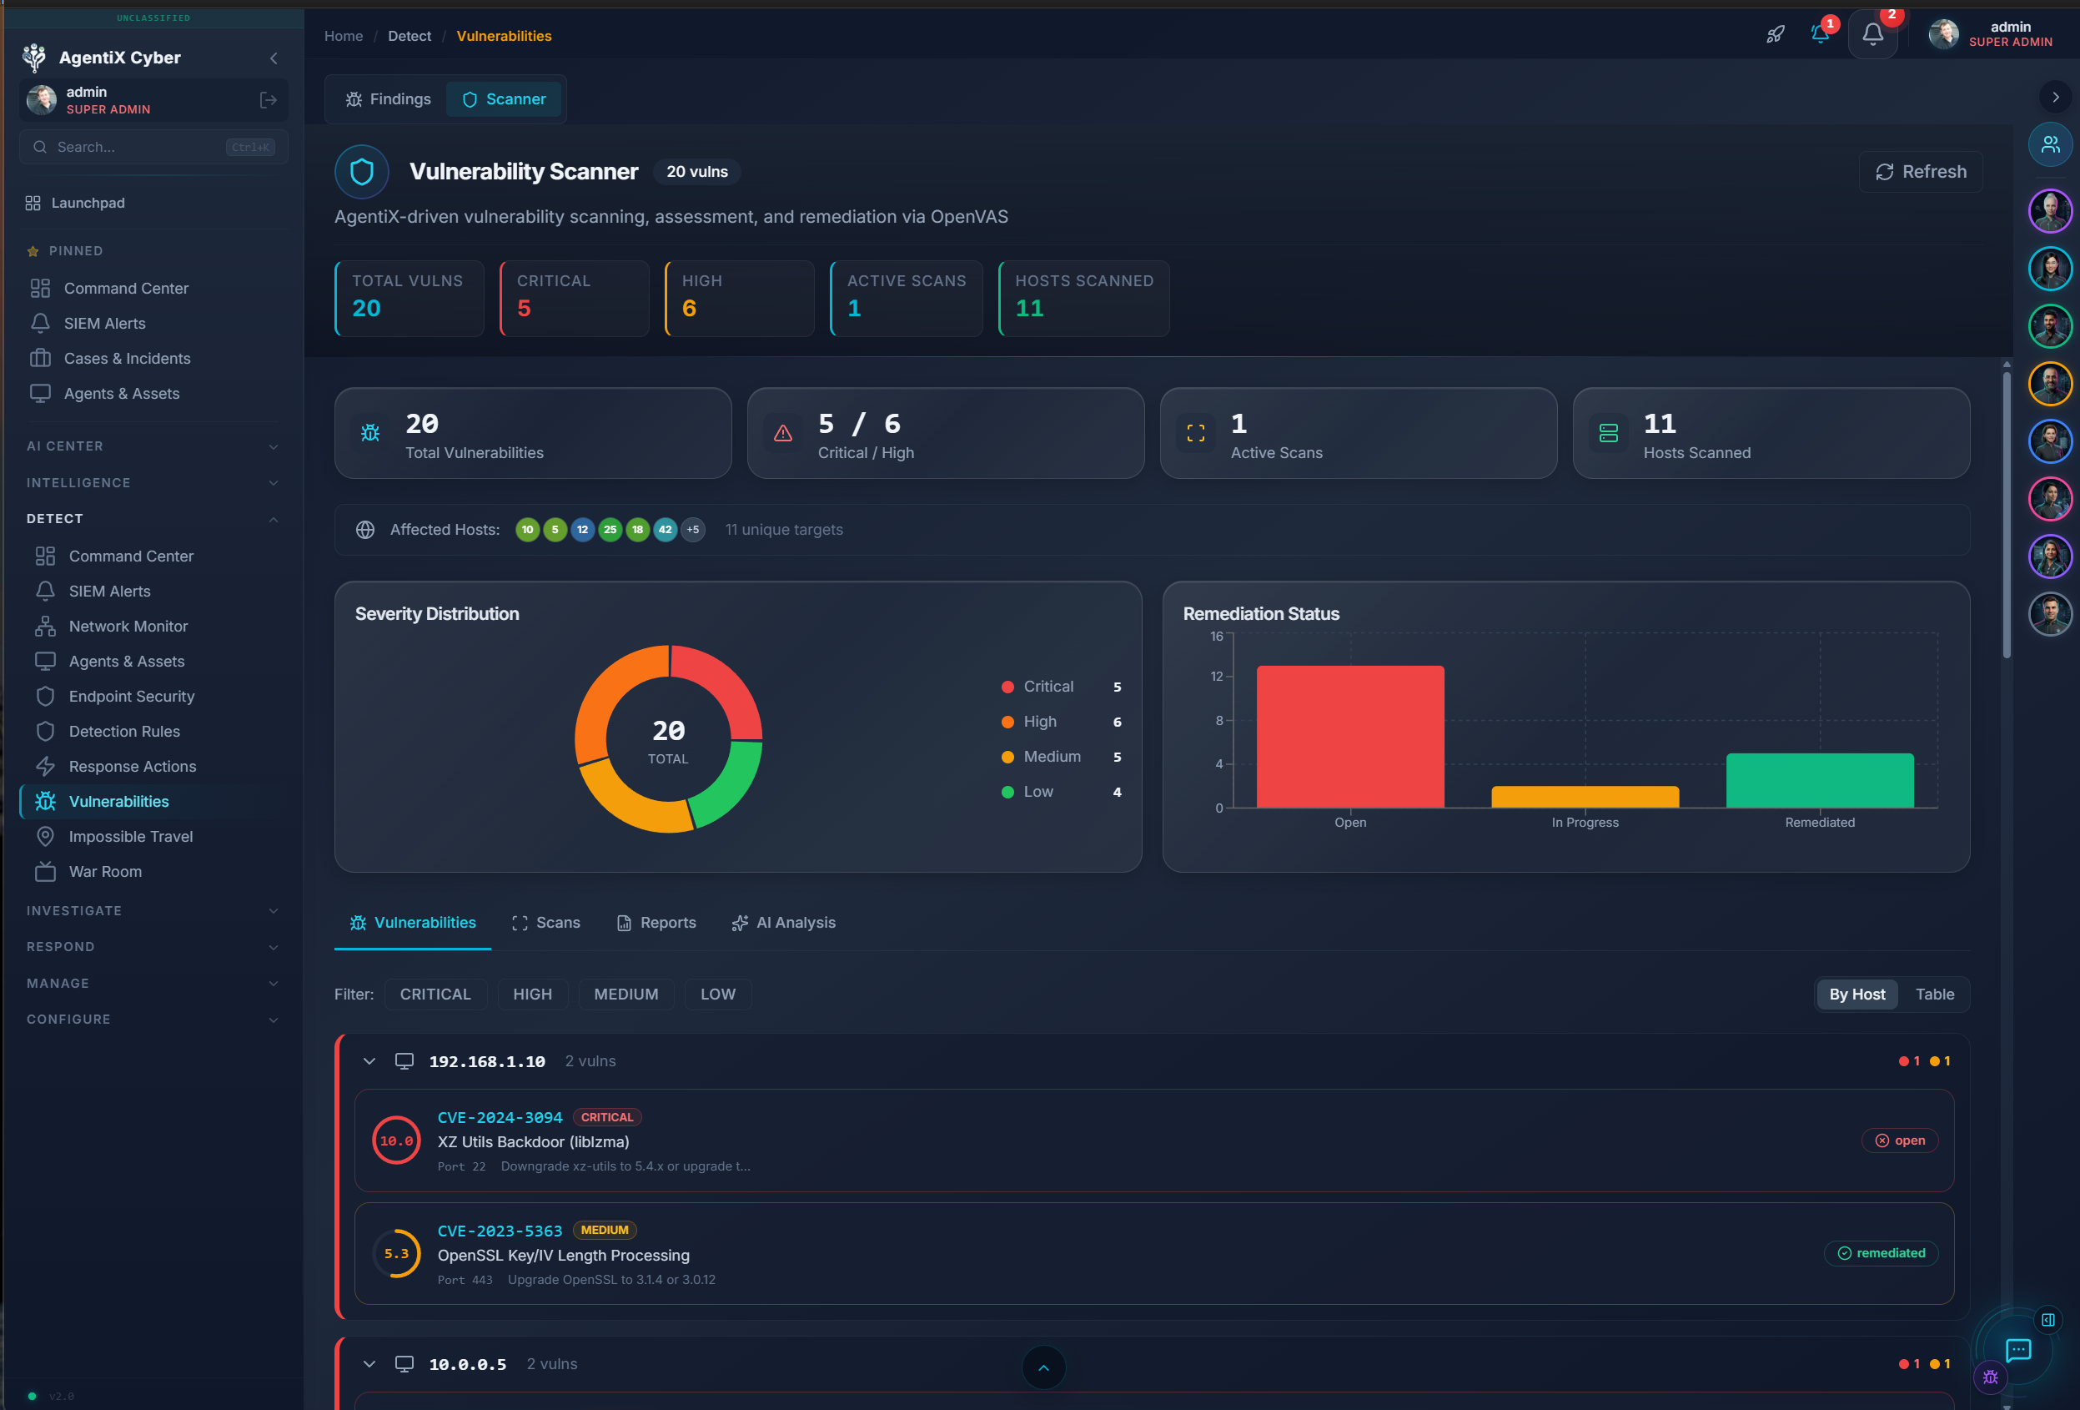Image resolution: width=2080 pixels, height=1410 pixels.
Task: Collapse the Intelligence section in the sidebar
Action: 273,482
